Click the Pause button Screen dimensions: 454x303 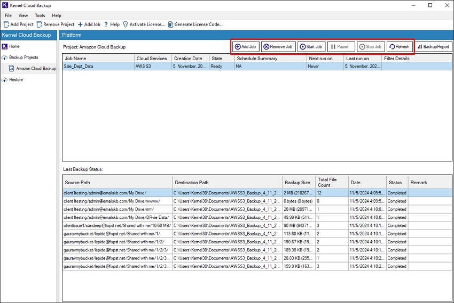pyautogui.click(x=341, y=47)
